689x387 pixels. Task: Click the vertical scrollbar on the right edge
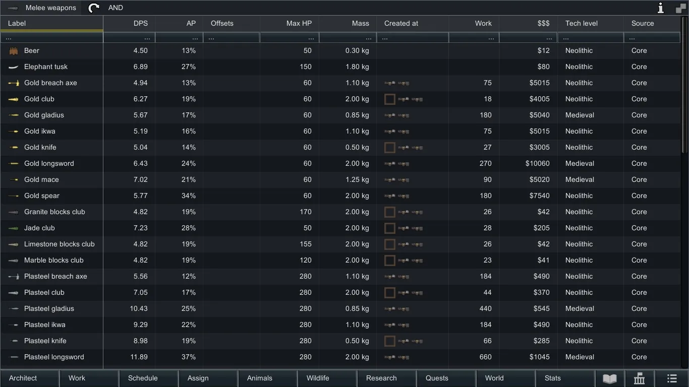click(x=684, y=86)
